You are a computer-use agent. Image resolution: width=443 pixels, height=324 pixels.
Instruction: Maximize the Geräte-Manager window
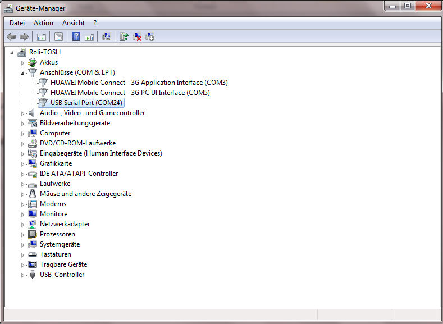pos(408,6)
